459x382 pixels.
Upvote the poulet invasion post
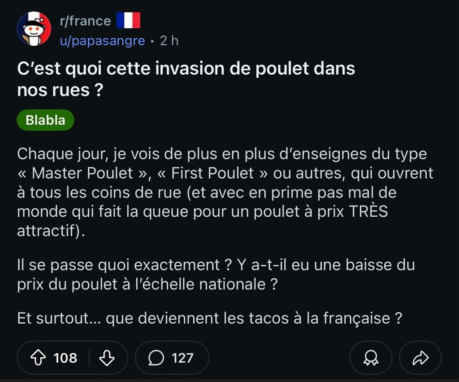click(x=38, y=358)
